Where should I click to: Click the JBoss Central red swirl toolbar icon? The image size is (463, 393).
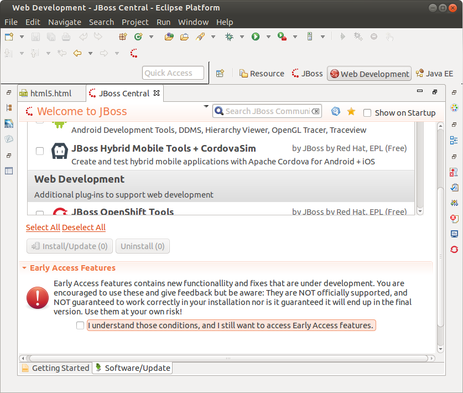pos(134,54)
